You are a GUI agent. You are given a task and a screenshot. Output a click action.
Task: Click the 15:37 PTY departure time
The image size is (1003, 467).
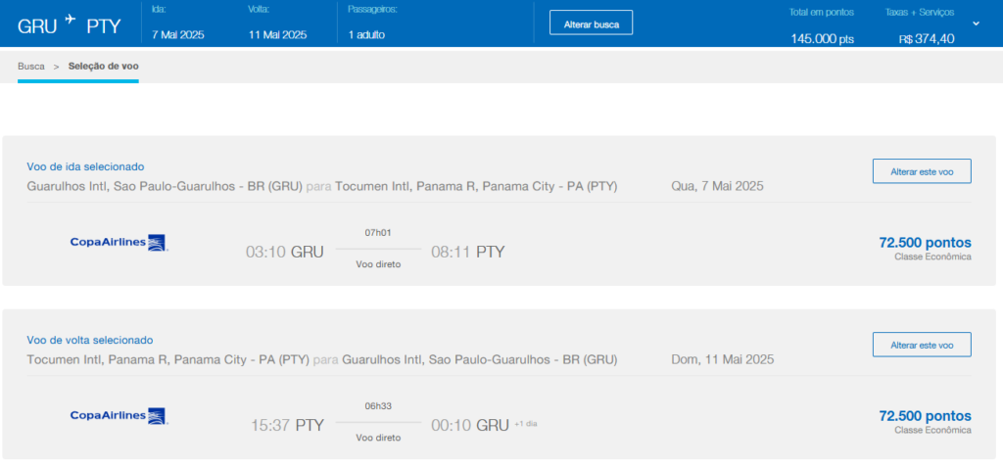pos(287,425)
